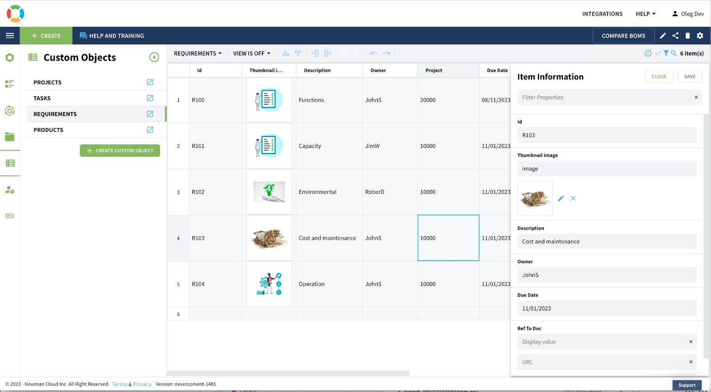Click the Description field in Item Information

[x=607, y=242]
